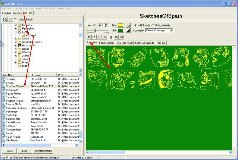This screenshot has width=238, height=160.
Task: Open the File menu
Action: [3, 9]
